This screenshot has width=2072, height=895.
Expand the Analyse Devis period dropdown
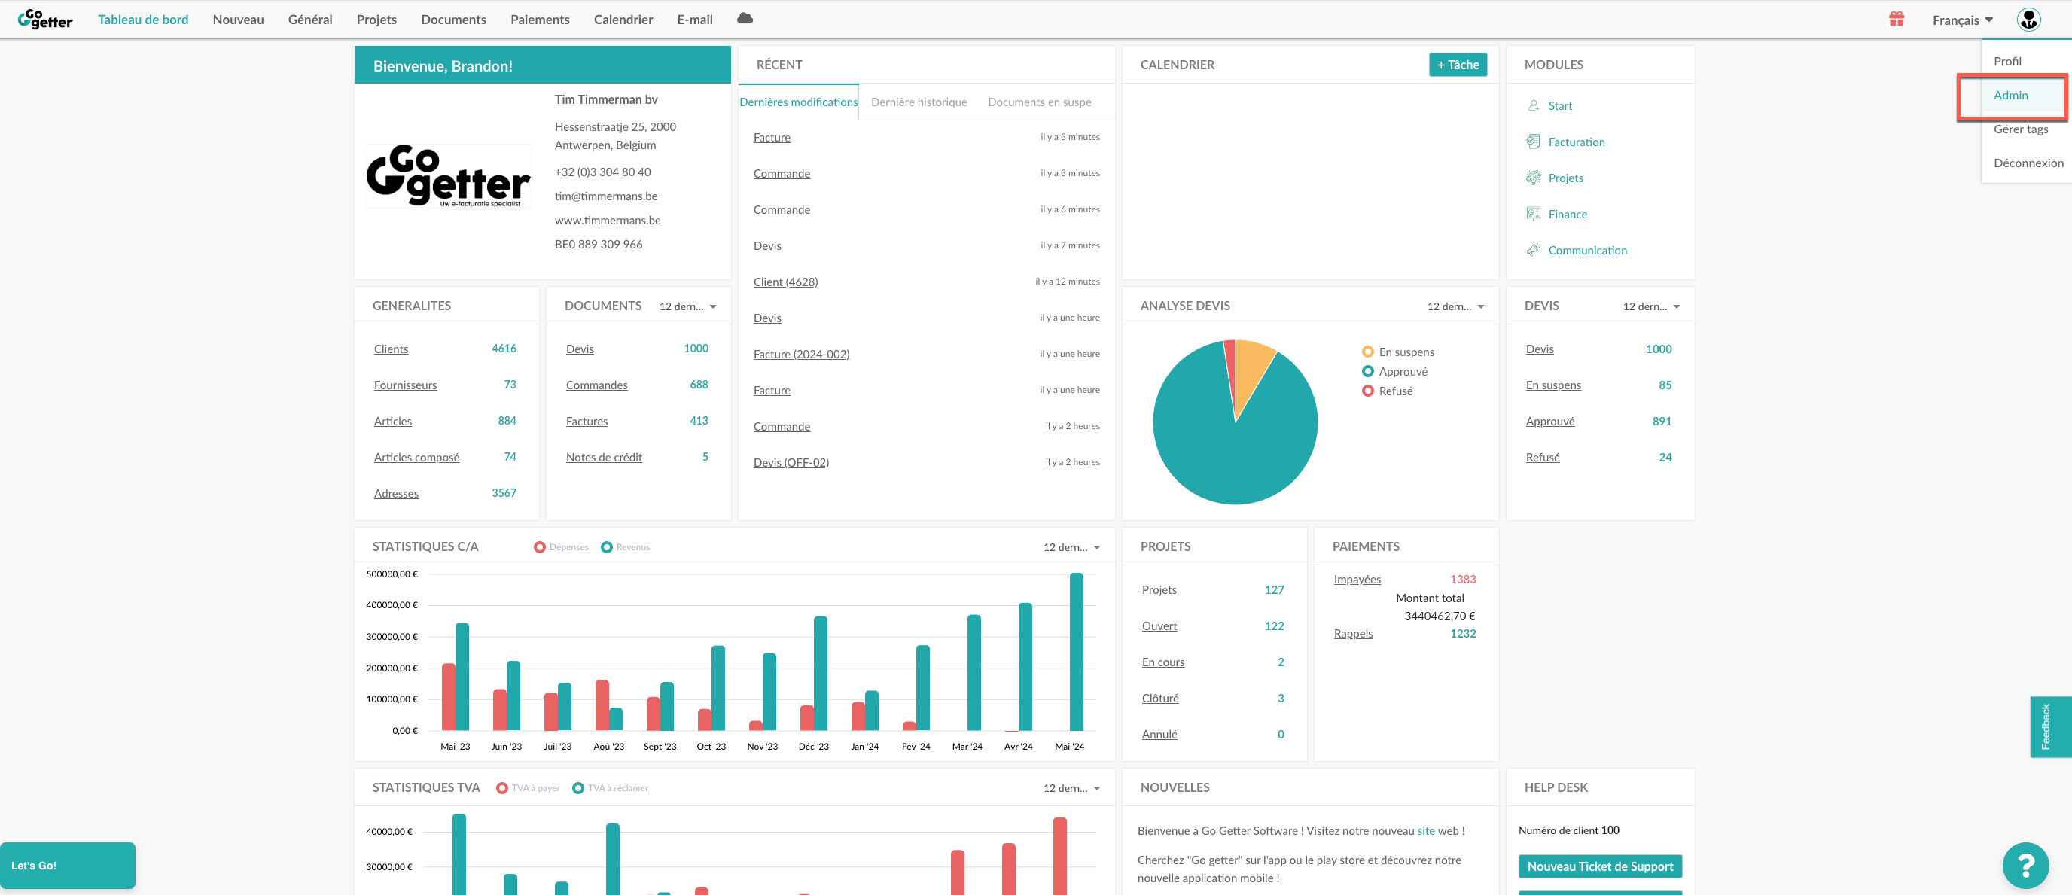pos(1456,306)
